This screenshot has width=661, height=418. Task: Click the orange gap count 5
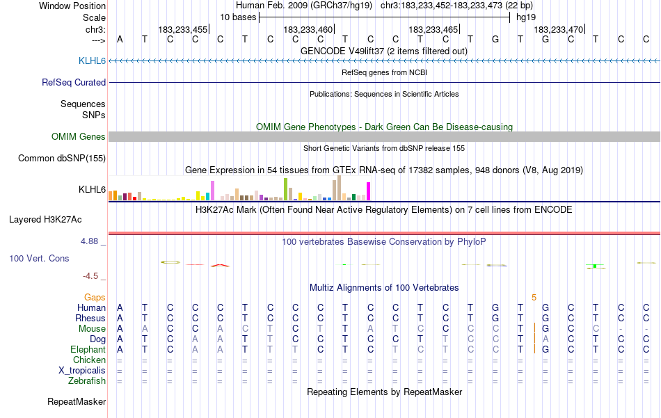tap(534, 298)
